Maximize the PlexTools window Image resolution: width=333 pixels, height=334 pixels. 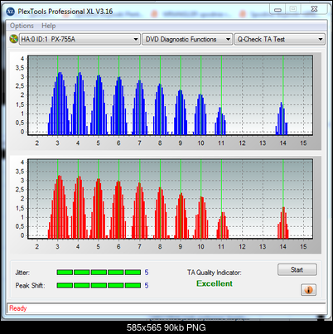pyautogui.click(x=293, y=9)
